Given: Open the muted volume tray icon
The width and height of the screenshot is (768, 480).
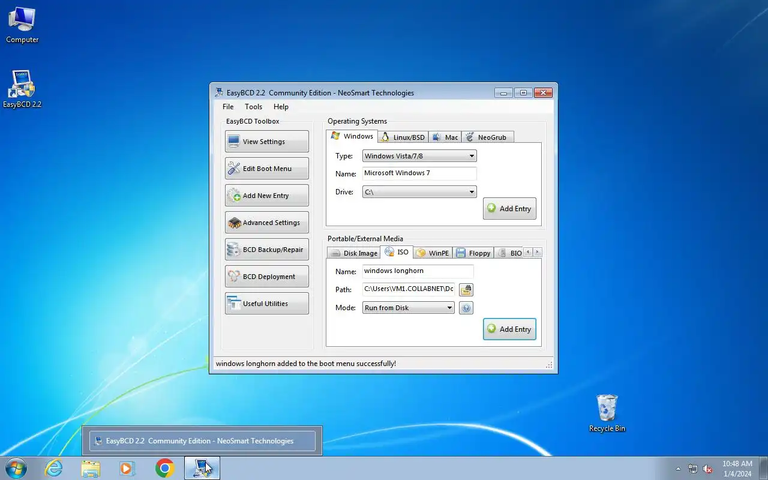Looking at the screenshot, I should coord(707,469).
